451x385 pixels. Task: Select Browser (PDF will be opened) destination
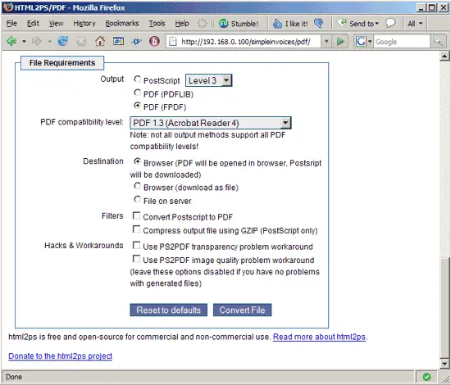pyautogui.click(x=138, y=161)
